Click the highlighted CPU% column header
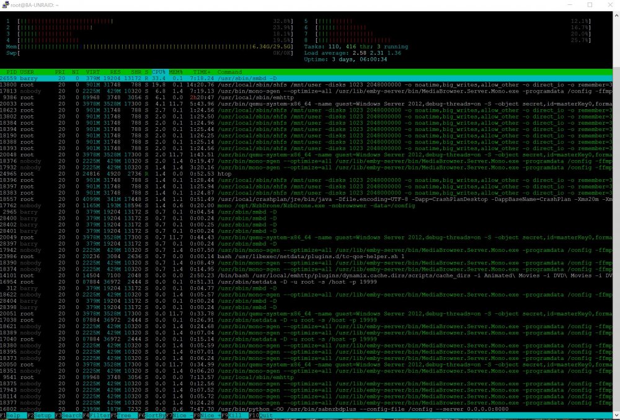This screenshot has height=420, width=620. click(x=159, y=72)
